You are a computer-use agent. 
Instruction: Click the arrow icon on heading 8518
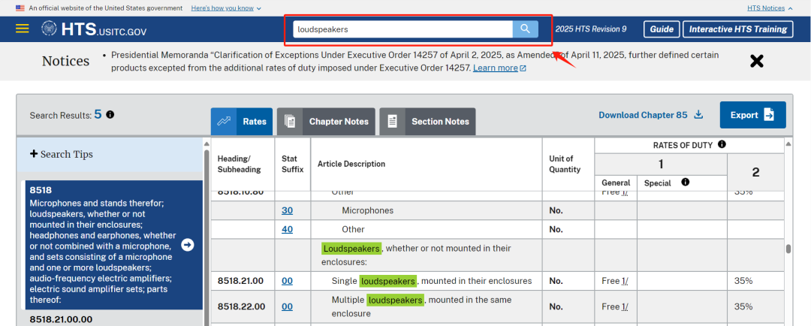point(188,246)
